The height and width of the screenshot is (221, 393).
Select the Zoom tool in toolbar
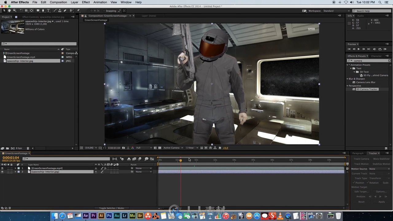(14, 10)
